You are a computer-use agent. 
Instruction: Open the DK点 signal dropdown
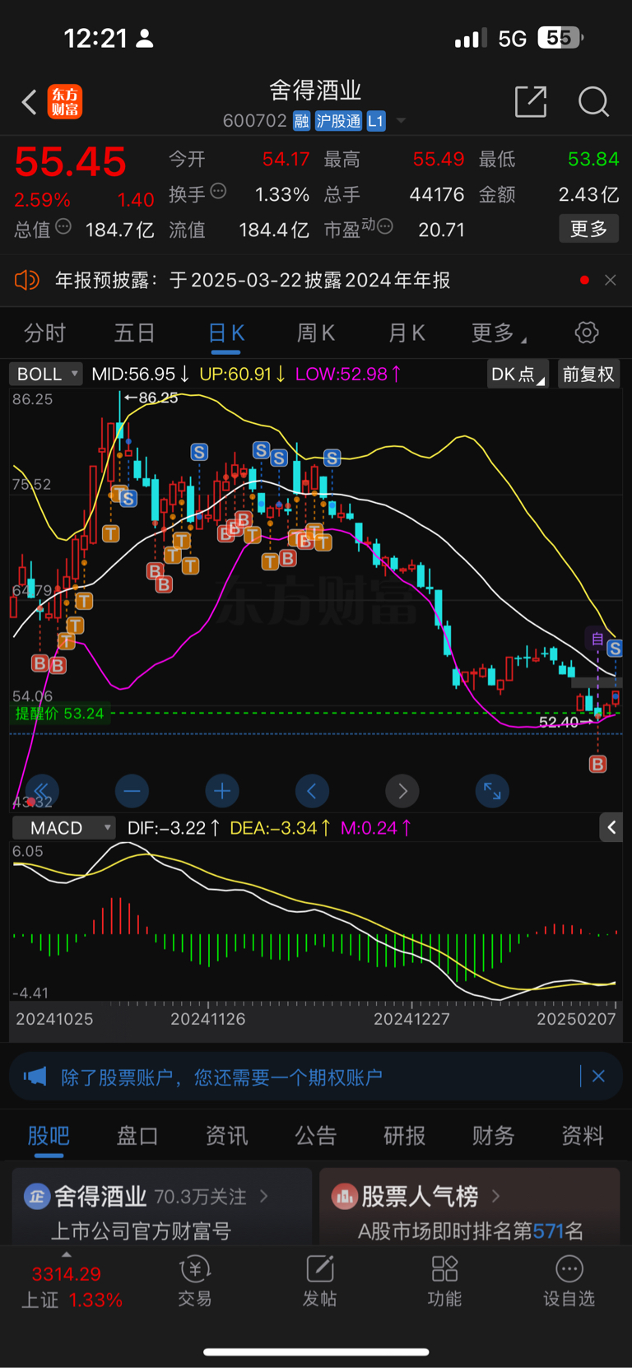point(518,374)
